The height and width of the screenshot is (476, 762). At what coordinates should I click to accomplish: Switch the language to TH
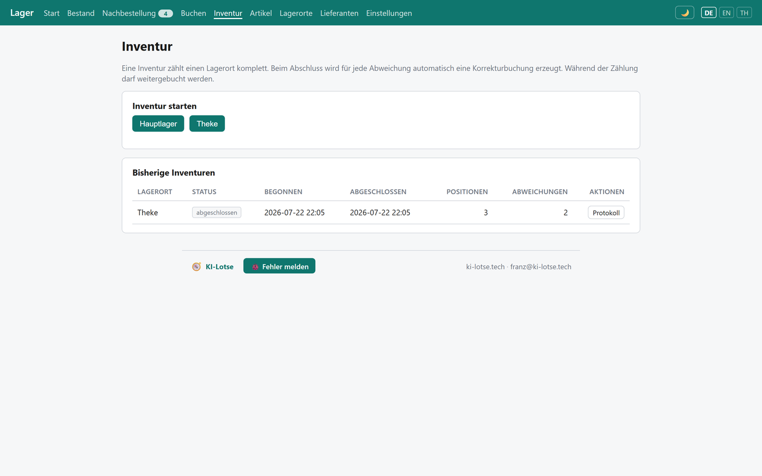point(744,13)
